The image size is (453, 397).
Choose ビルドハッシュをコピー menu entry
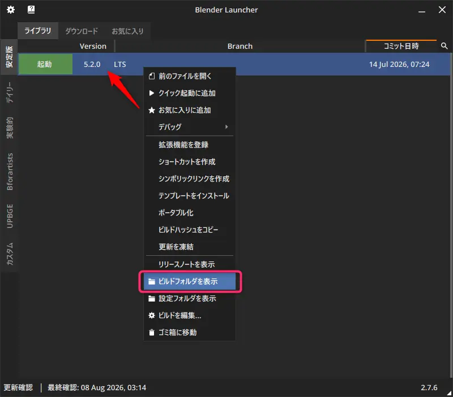pos(190,230)
